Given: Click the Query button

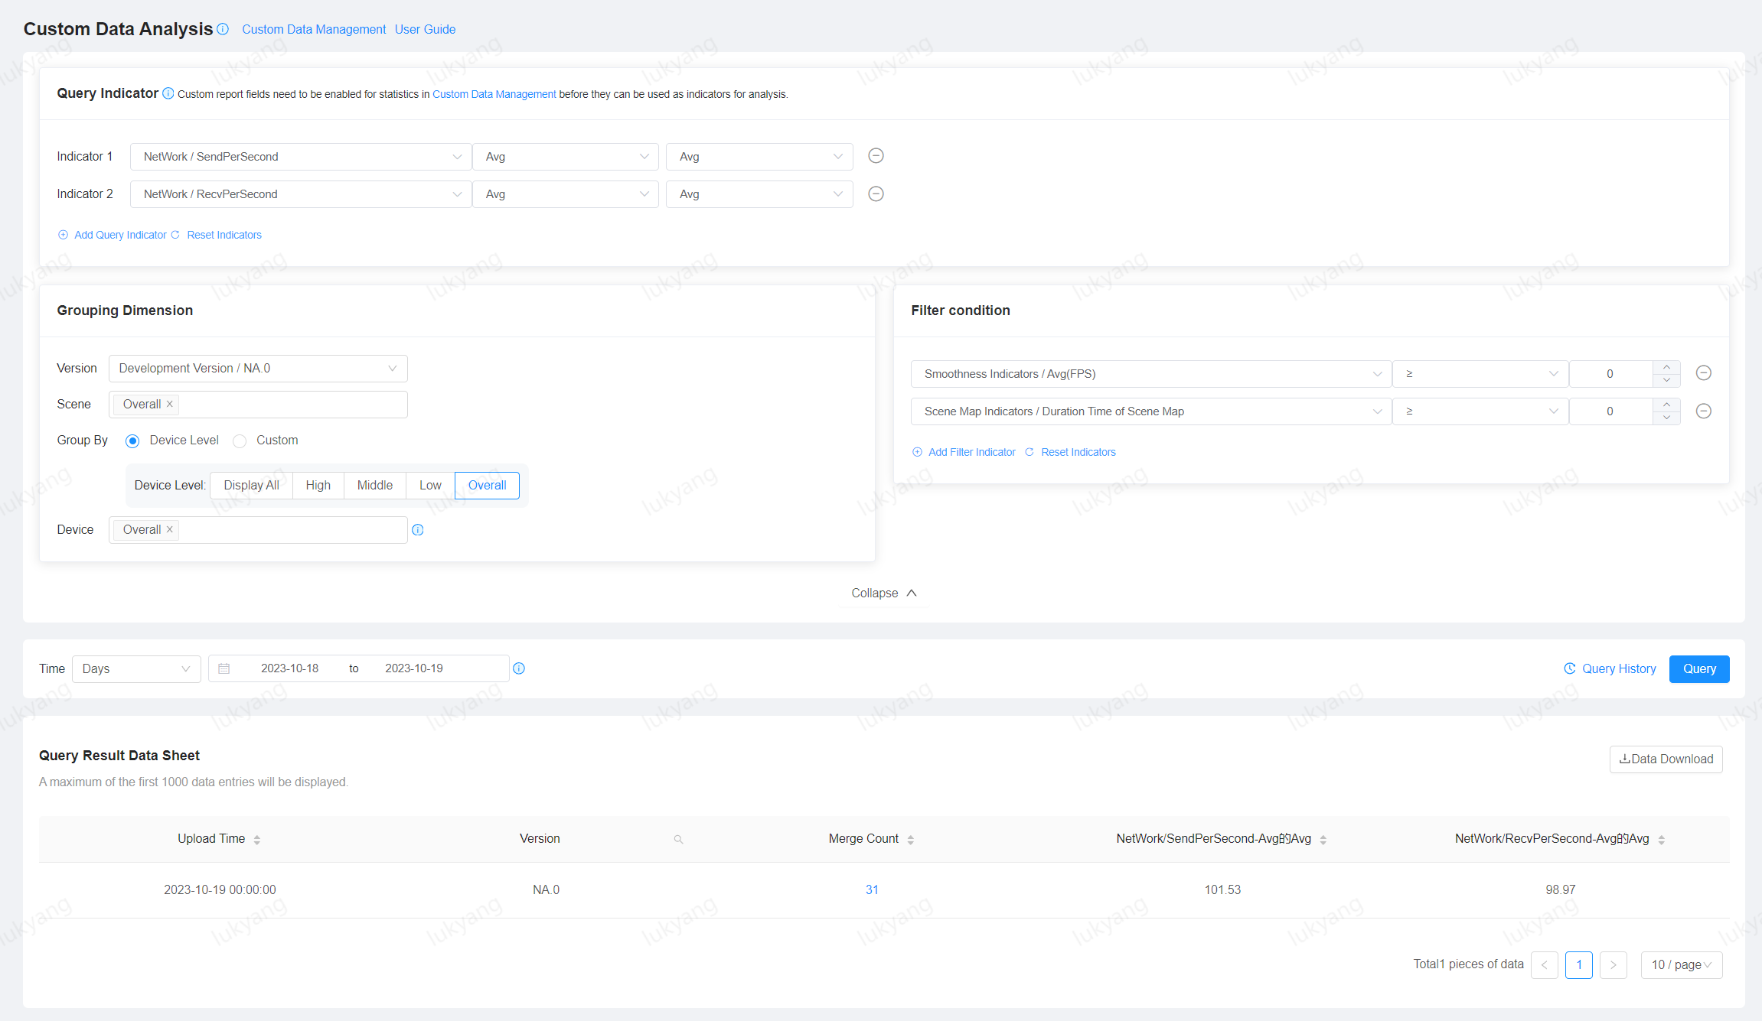Looking at the screenshot, I should (1699, 668).
